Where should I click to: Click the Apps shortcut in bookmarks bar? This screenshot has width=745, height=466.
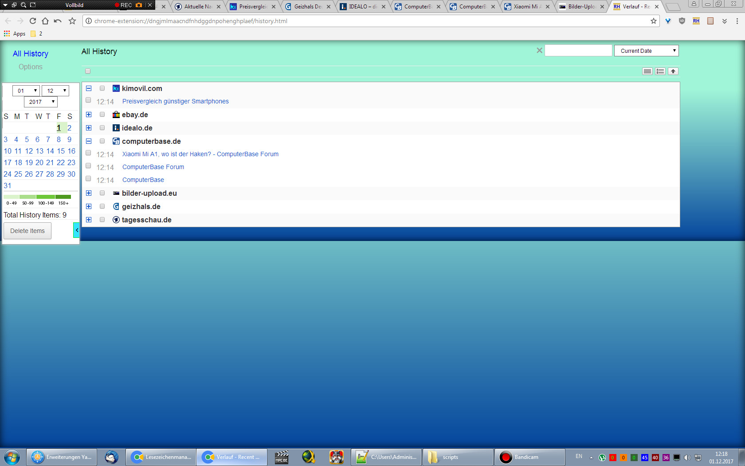click(x=15, y=34)
